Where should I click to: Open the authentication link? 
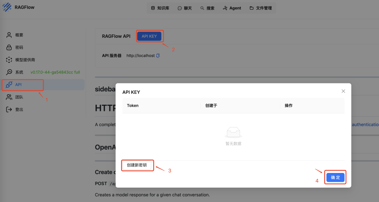[365, 125]
